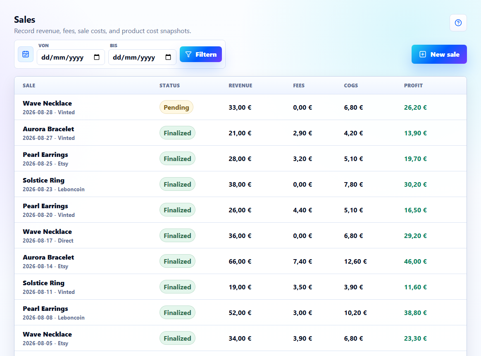Click the COGS column header
Screen dimensions: 481x356
click(351, 85)
